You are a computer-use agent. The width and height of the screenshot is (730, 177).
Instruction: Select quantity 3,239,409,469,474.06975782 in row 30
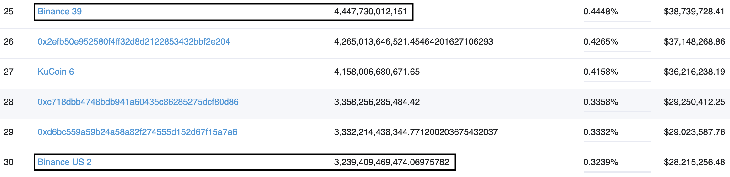pos(392,162)
